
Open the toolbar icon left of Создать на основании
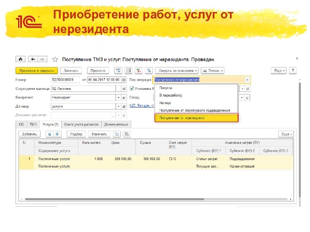(x=149, y=70)
